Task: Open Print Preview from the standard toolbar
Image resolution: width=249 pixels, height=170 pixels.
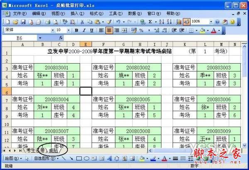Action: click(x=56, y=22)
